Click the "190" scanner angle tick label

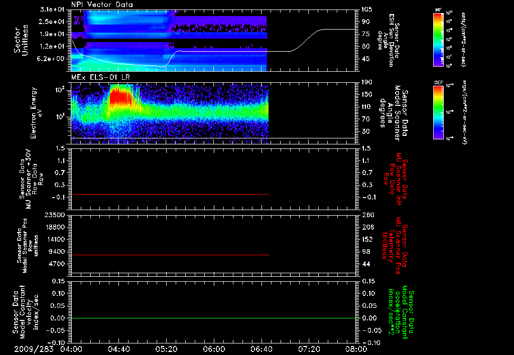367,82
